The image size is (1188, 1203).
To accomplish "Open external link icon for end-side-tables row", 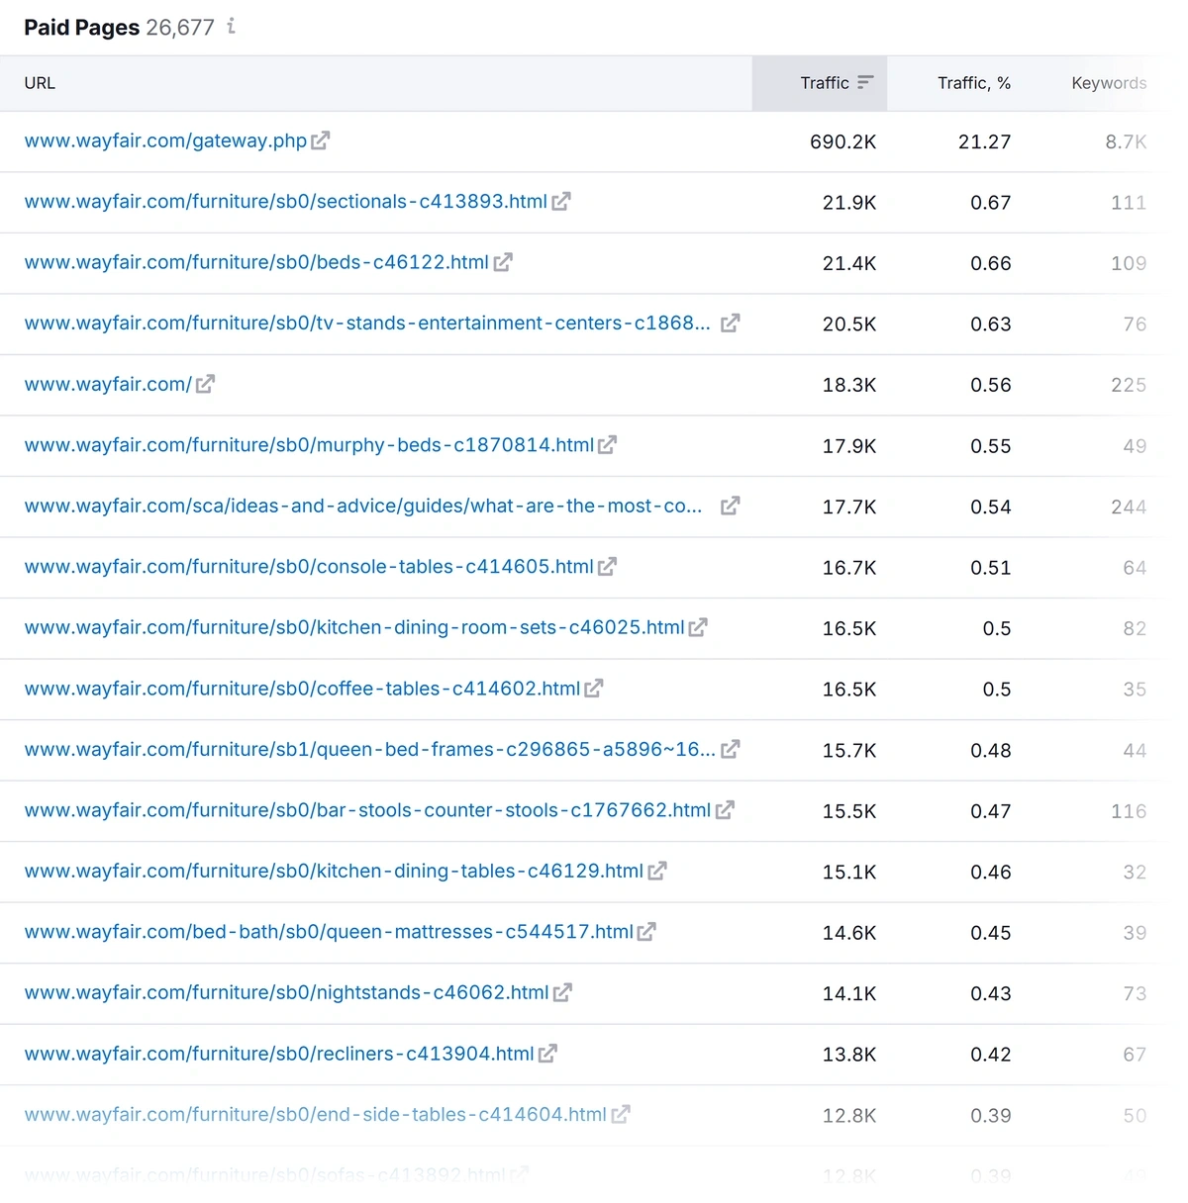I will 621,1115.
